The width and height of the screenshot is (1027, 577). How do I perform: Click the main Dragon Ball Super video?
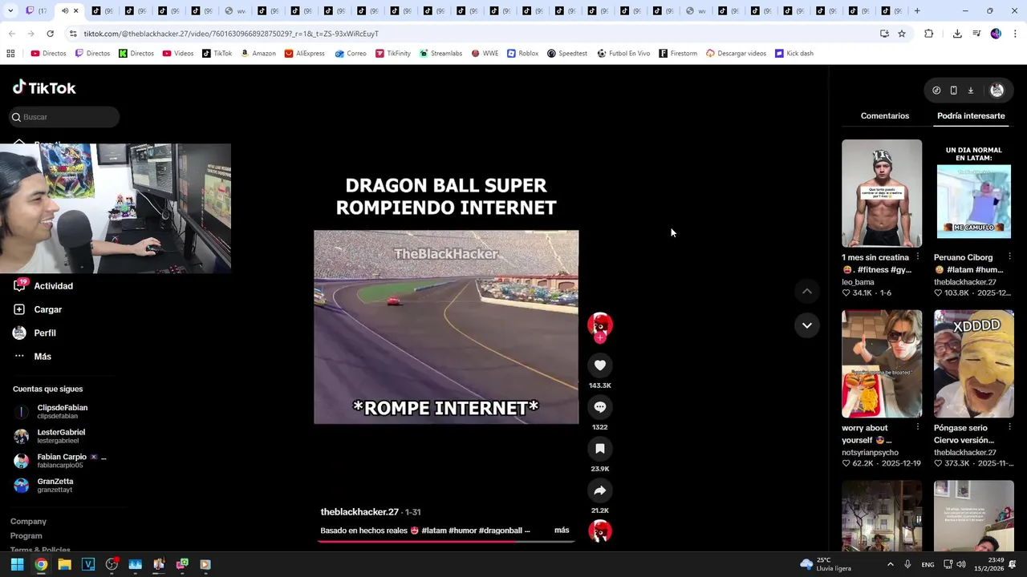point(446,327)
